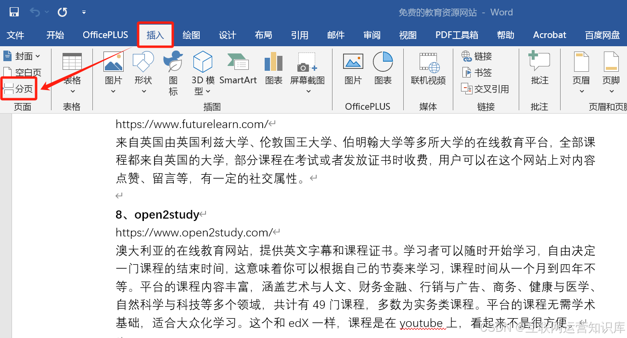Open the 帮助 tab
Viewport: 627px width, 338px height.
(x=506, y=35)
